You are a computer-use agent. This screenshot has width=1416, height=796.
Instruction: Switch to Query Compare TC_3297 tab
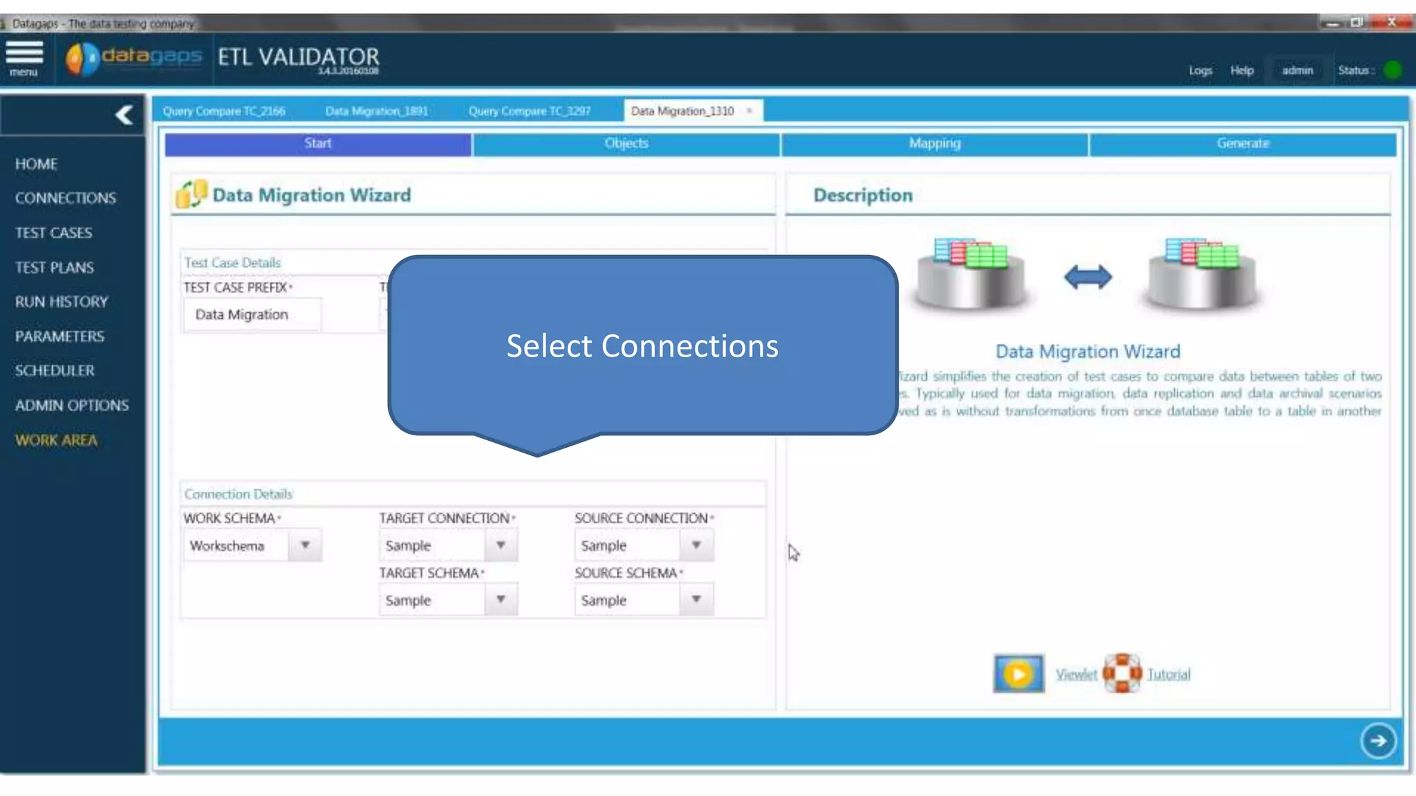tap(530, 111)
